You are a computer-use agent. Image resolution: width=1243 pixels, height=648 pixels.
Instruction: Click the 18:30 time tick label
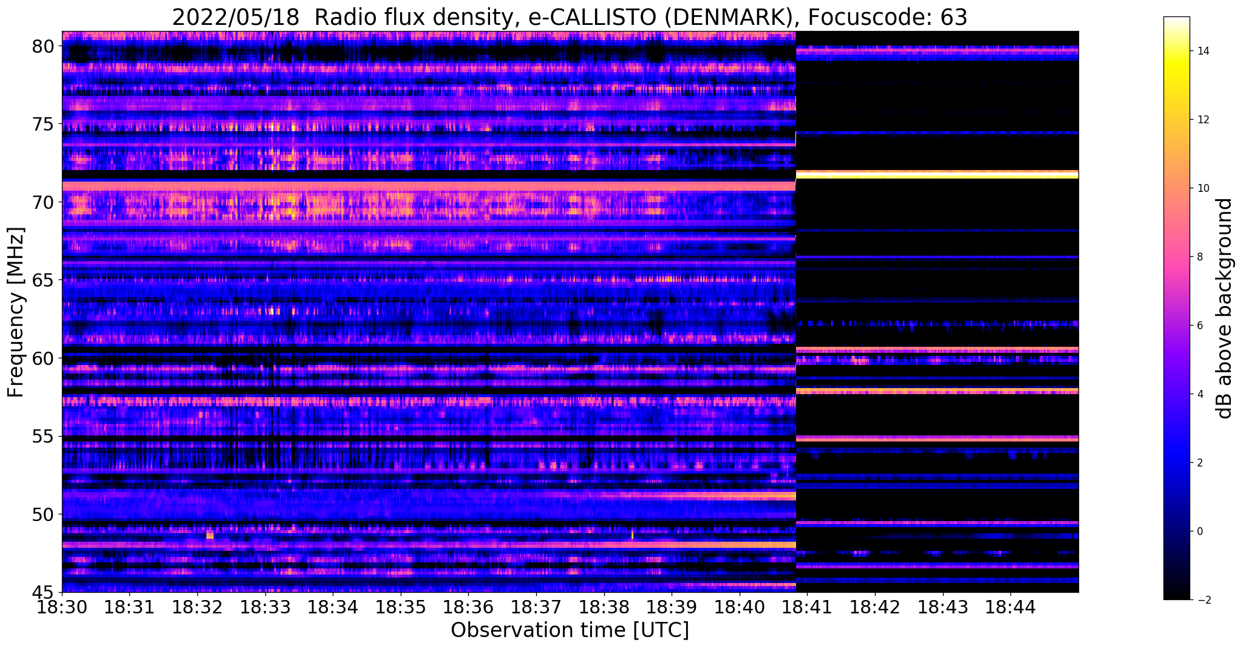[x=62, y=606]
